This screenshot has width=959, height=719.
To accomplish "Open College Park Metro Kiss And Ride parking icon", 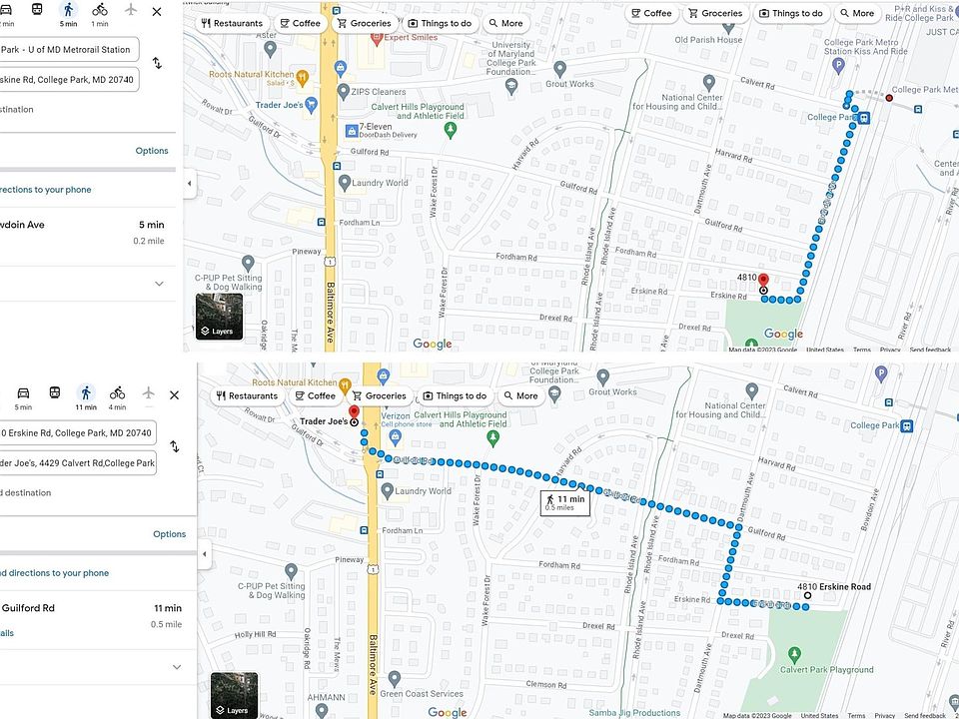I will pos(838,66).
